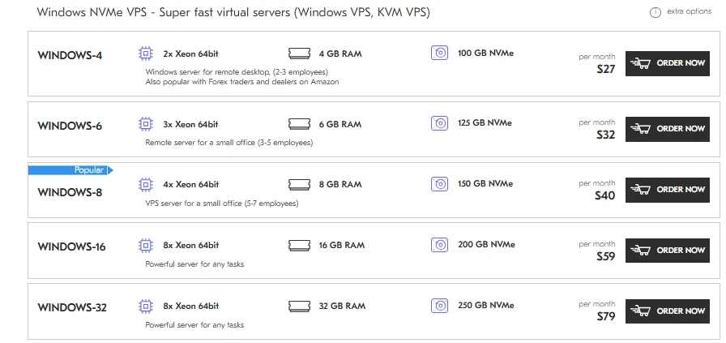The height and width of the screenshot is (343, 726).
Task: Order the WINDOWS-32 plan for $79
Action: pyautogui.click(x=667, y=311)
